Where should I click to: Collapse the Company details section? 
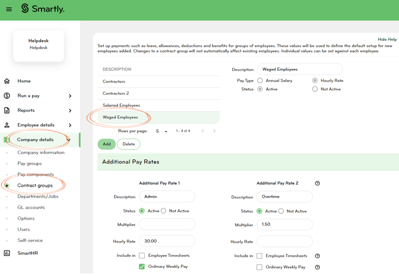pyautogui.click(x=68, y=139)
